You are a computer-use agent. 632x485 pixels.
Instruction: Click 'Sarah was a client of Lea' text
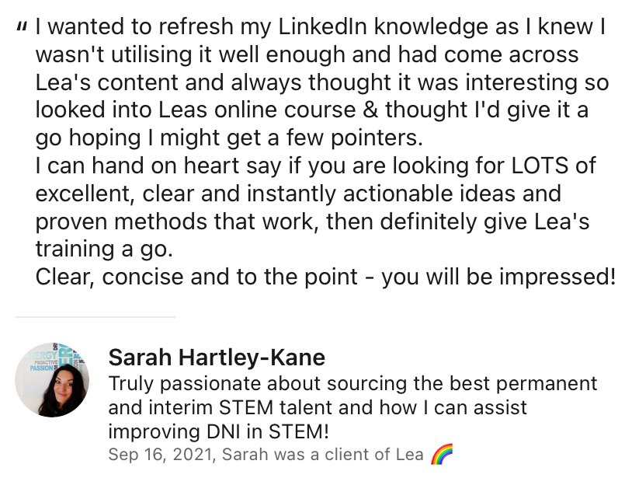tap(322, 455)
